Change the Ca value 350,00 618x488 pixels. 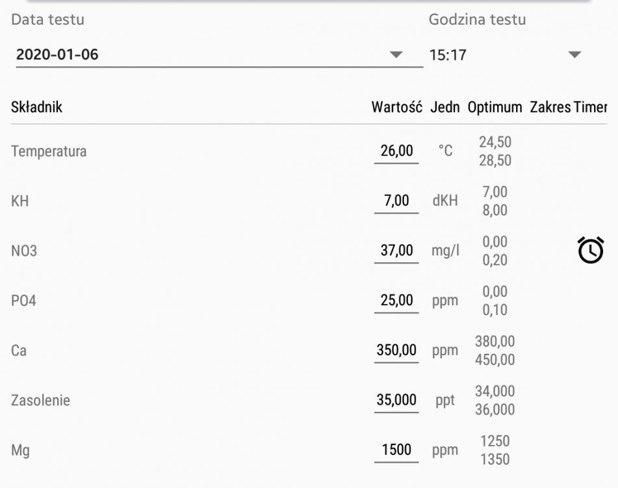(396, 350)
